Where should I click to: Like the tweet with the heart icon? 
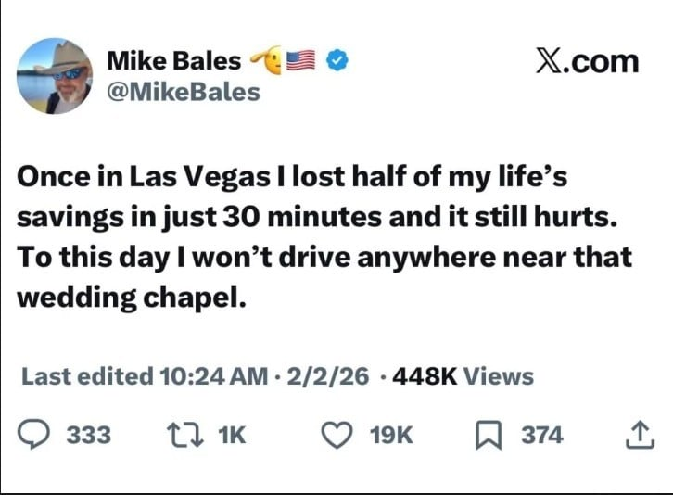336,435
